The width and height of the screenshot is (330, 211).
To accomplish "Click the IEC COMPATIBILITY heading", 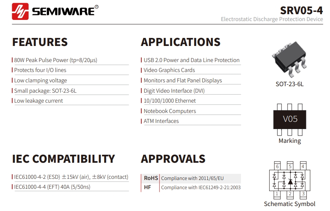I will [x=63, y=159].
